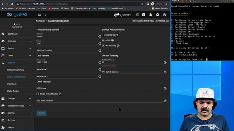This screenshot has height=131, width=234.
Task: Open the Static Routes page
Action: tap(13, 91)
